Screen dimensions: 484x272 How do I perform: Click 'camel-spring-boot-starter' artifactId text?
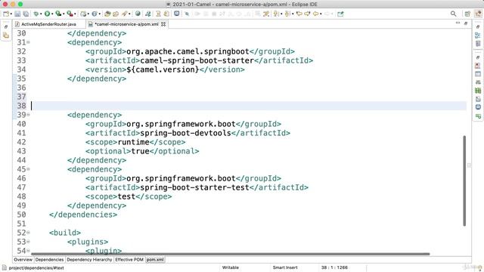coord(197,60)
